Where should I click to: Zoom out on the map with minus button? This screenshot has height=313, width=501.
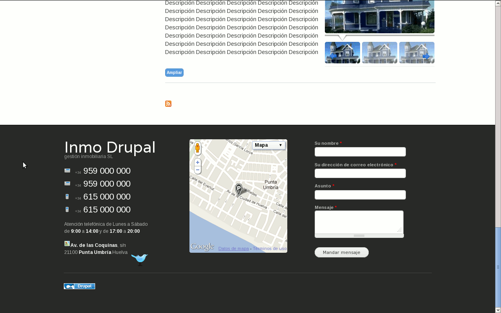pyautogui.click(x=198, y=170)
